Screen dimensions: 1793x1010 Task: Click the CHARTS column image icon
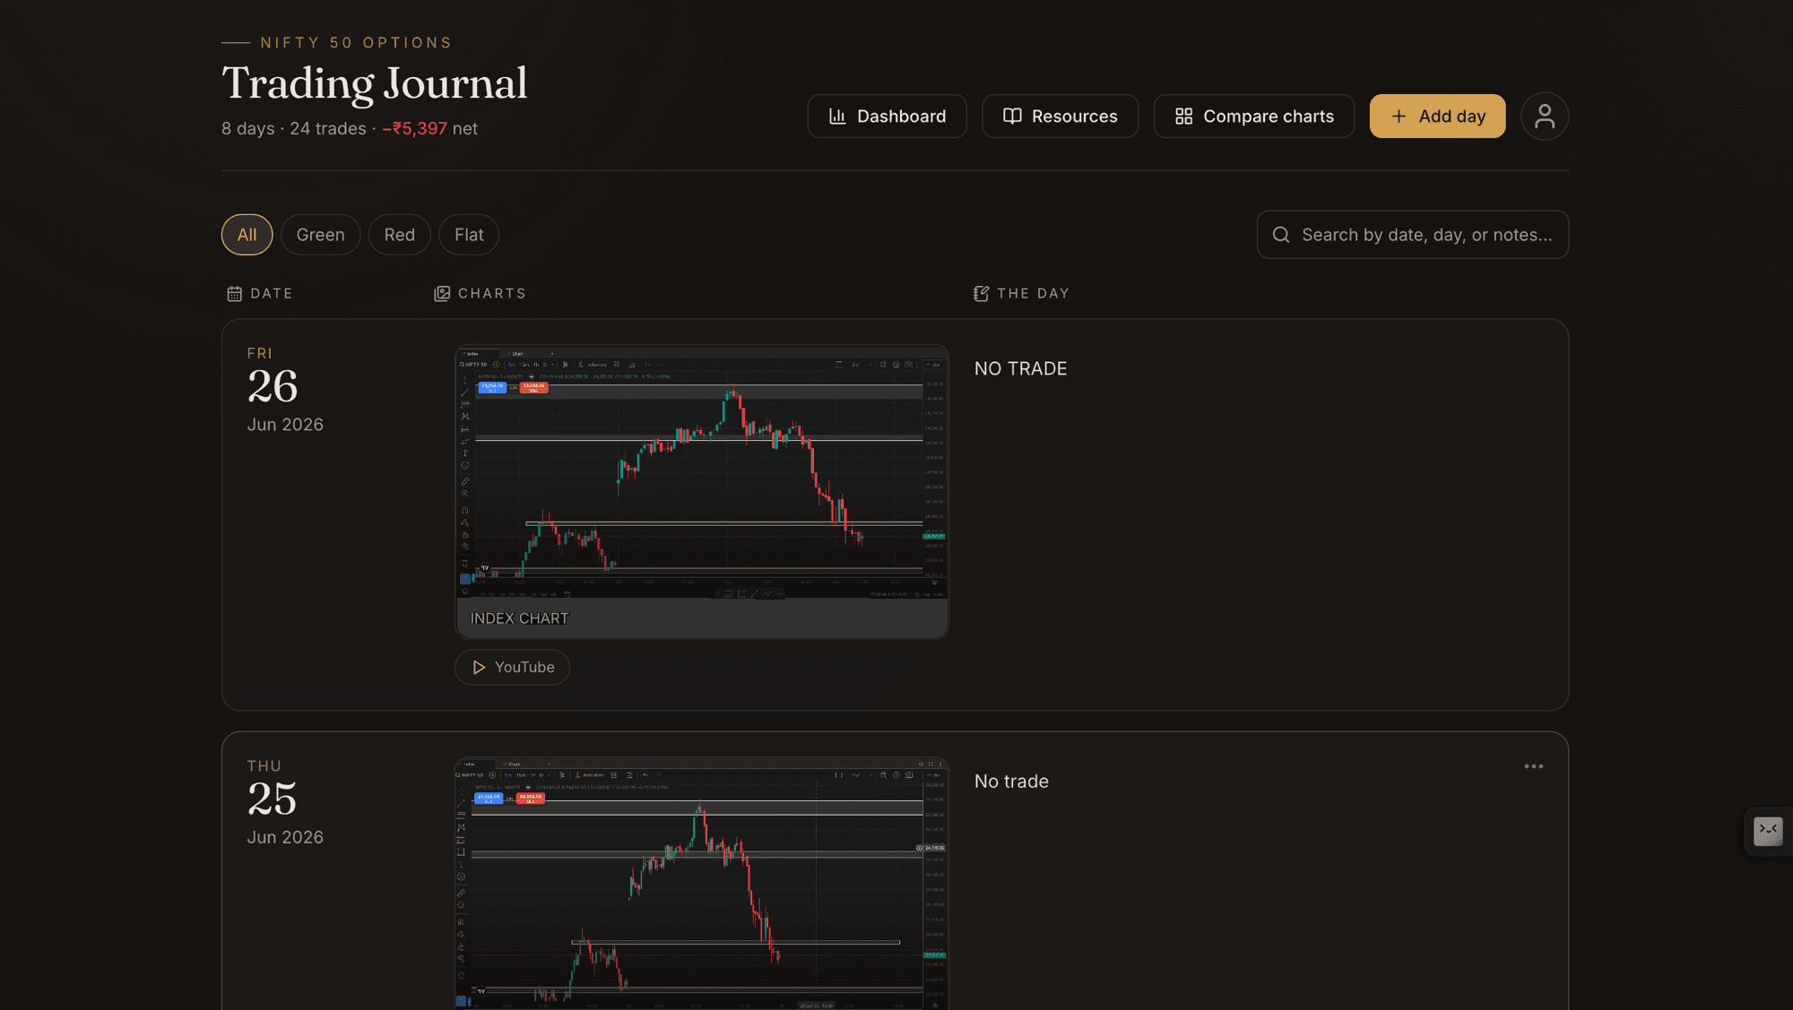click(442, 294)
